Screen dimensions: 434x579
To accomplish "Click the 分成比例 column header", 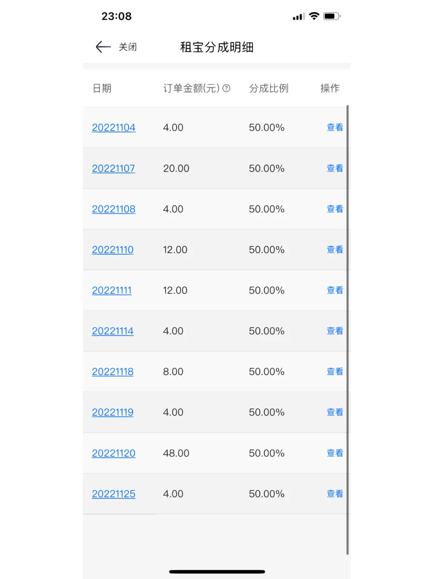I will pyautogui.click(x=268, y=88).
